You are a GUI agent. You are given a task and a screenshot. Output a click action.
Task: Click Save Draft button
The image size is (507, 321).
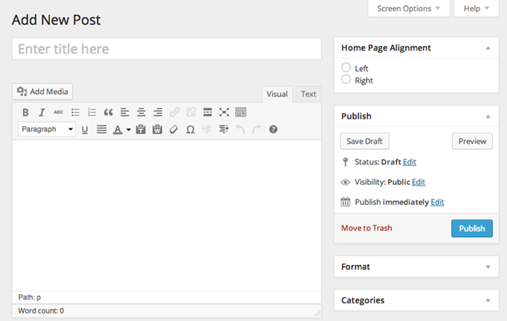click(365, 141)
